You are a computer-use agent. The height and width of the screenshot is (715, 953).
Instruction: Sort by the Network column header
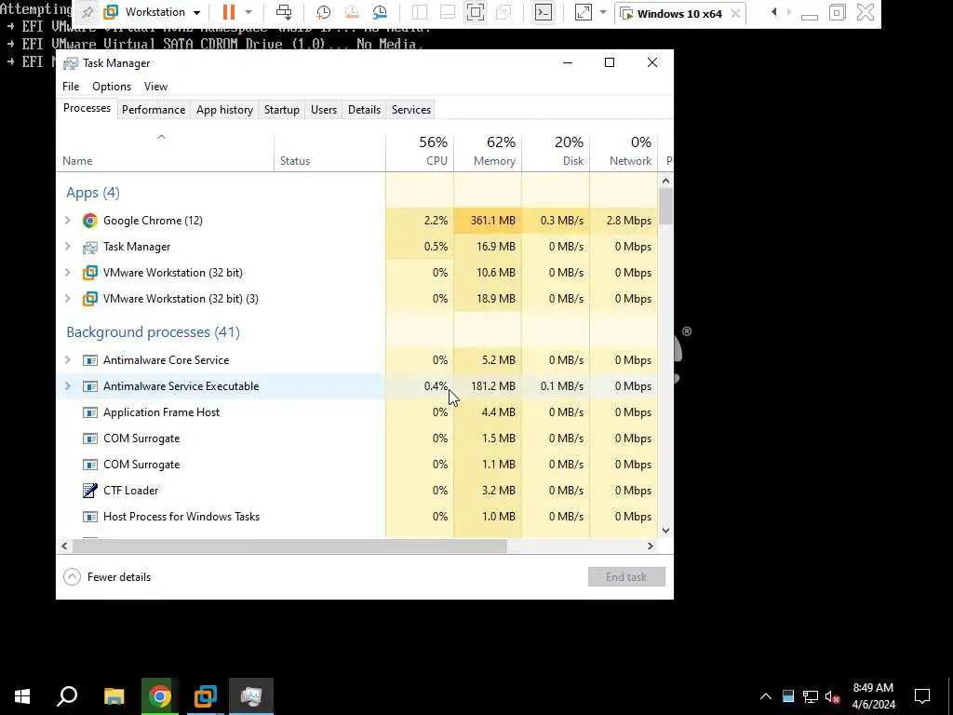click(x=624, y=151)
